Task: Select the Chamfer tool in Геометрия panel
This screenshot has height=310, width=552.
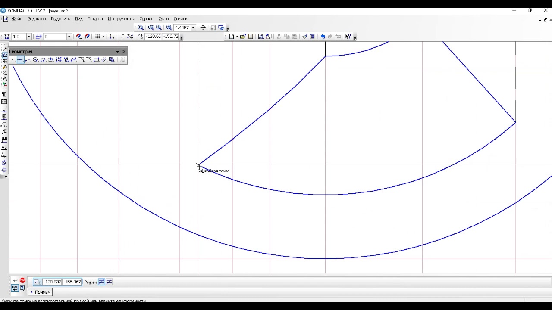Action: point(82,60)
